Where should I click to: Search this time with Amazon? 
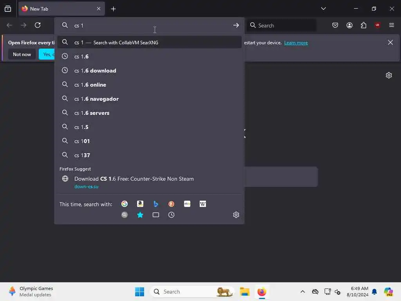coord(140,204)
